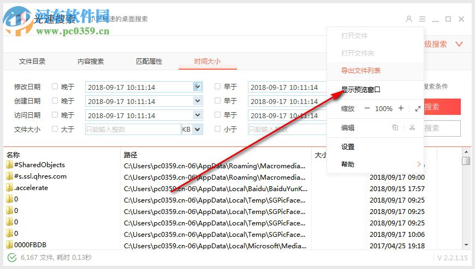
Task: Choose 显示预览窗口 menu item
Action: [x=375, y=89]
